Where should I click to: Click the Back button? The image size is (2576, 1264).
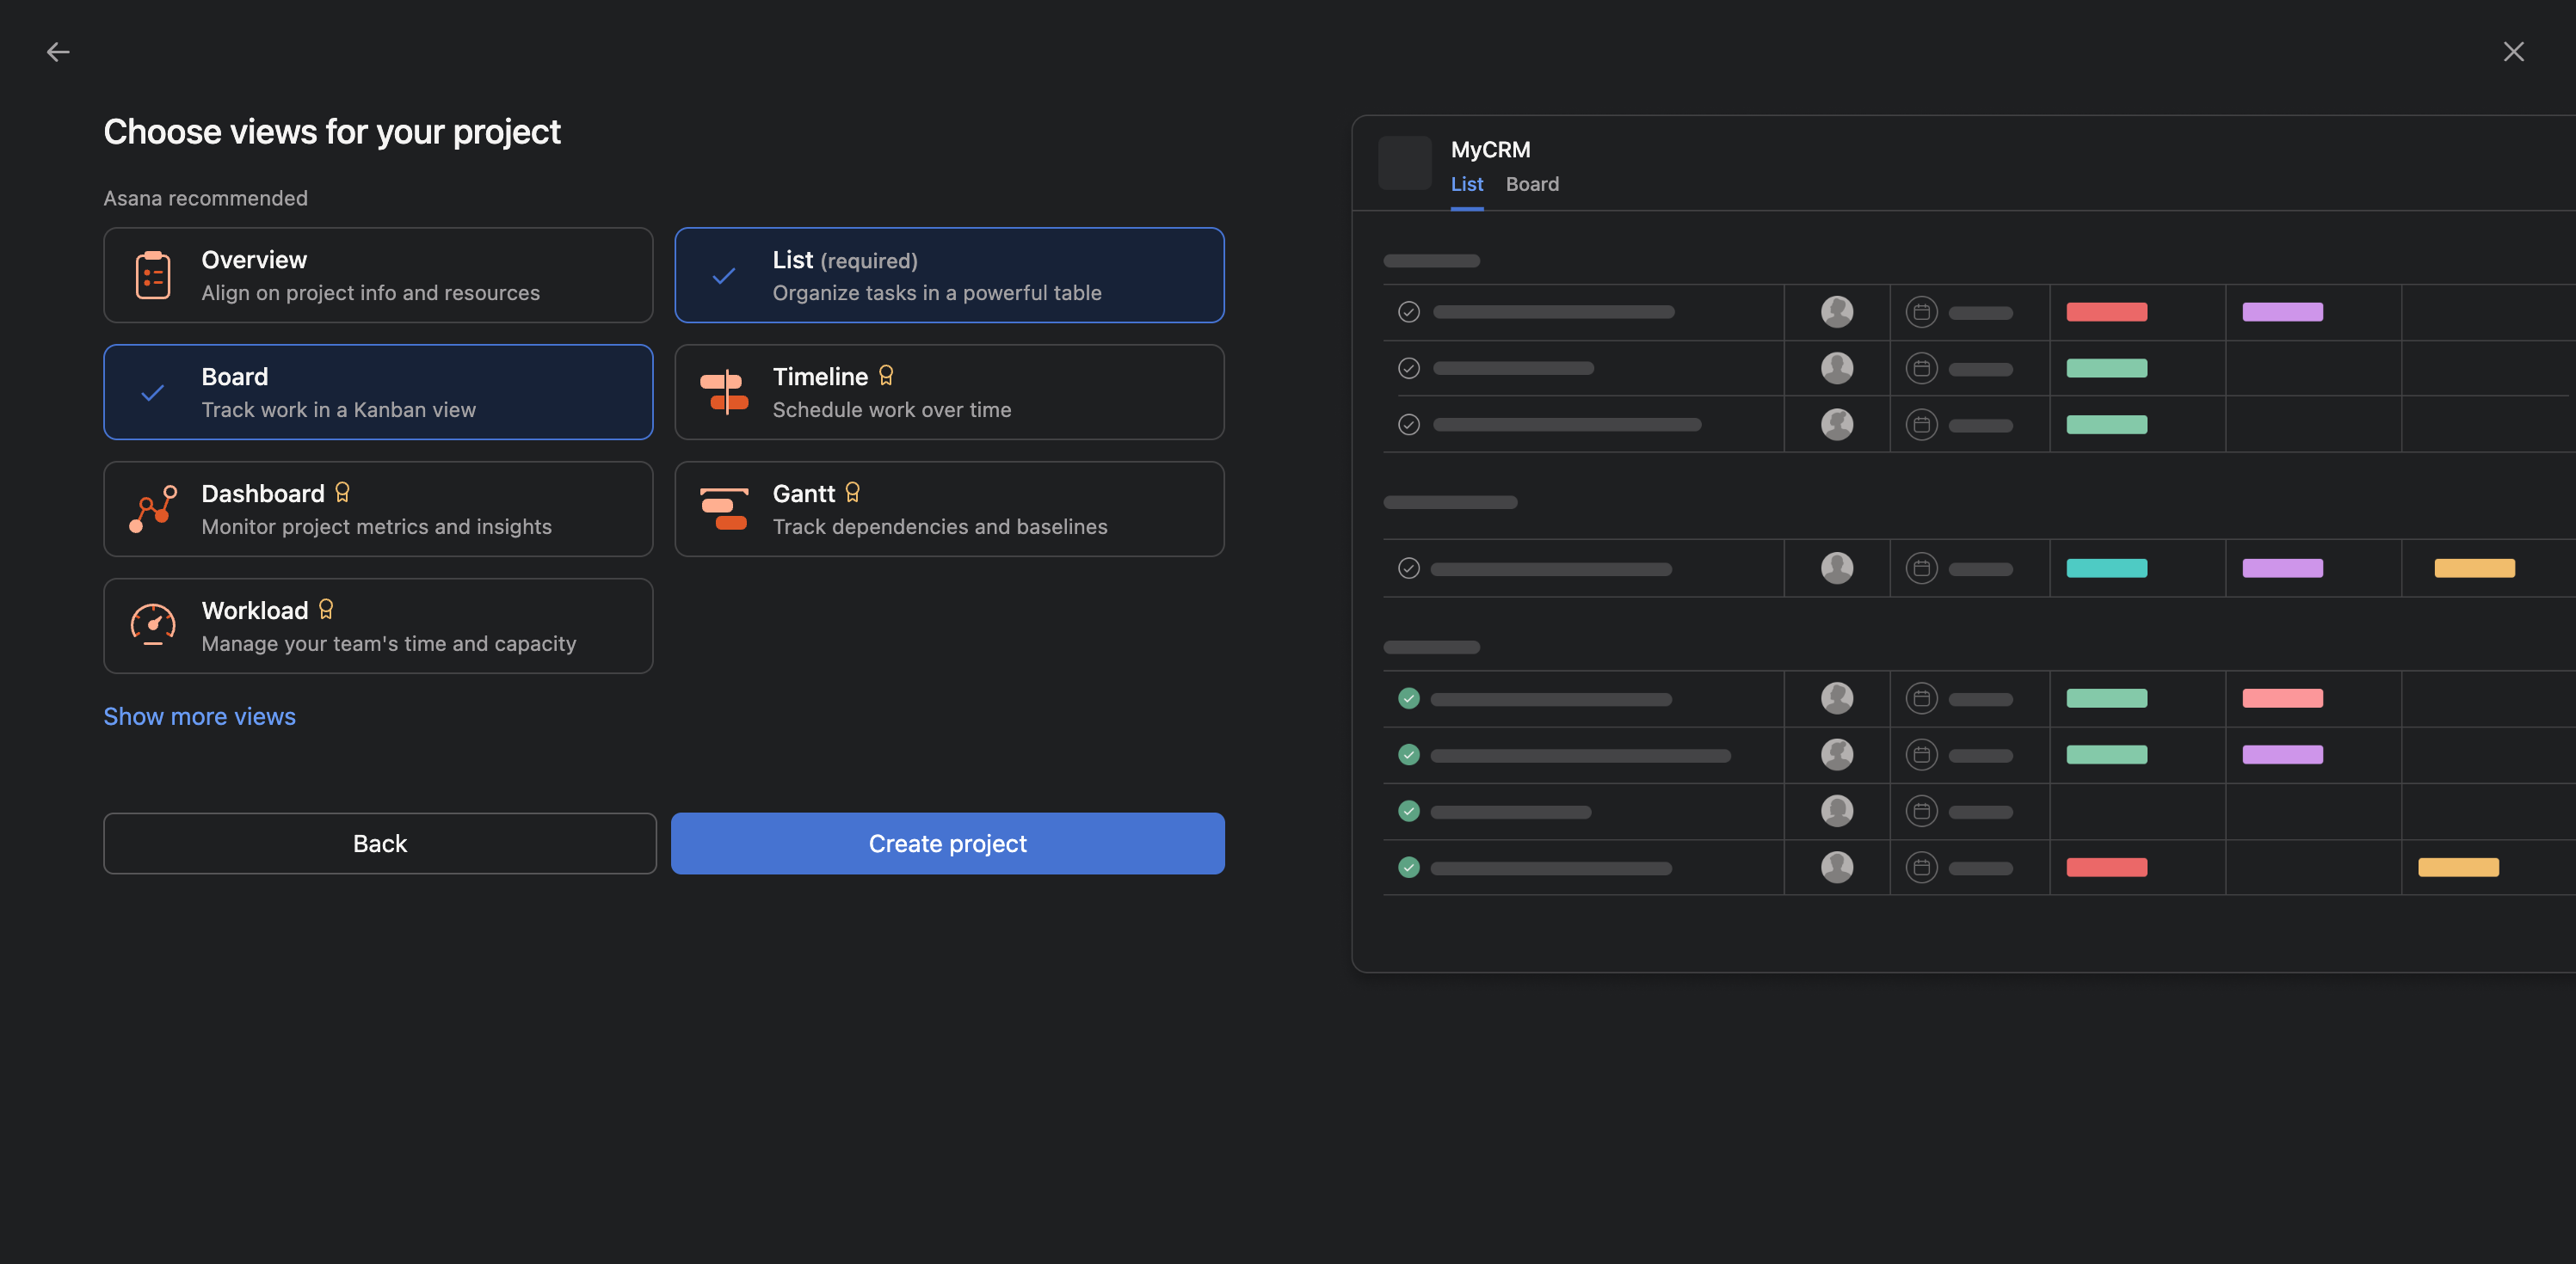pyautogui.click(x=379, y=844)
